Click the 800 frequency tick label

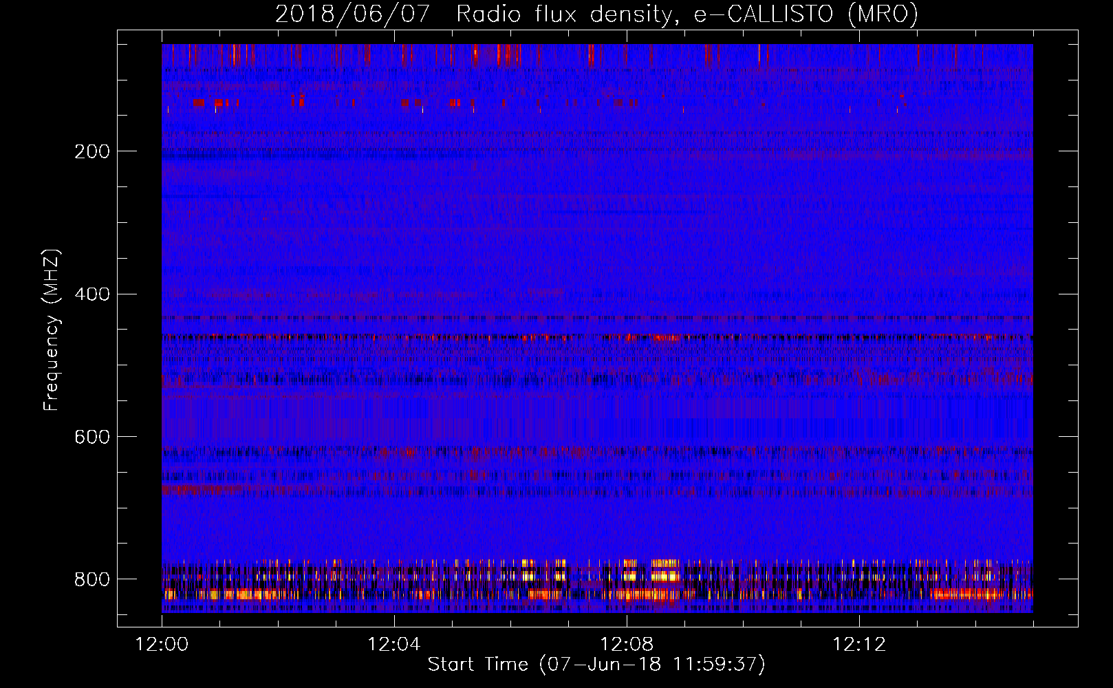[x=92, y=579]
